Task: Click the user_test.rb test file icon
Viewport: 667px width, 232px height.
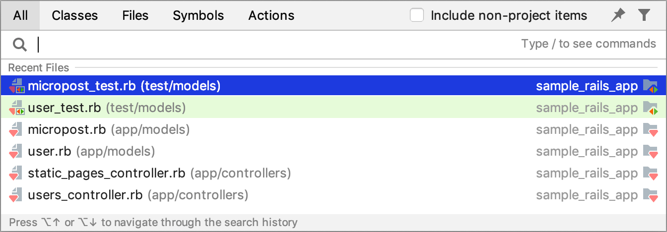Action: click(16, 108)
